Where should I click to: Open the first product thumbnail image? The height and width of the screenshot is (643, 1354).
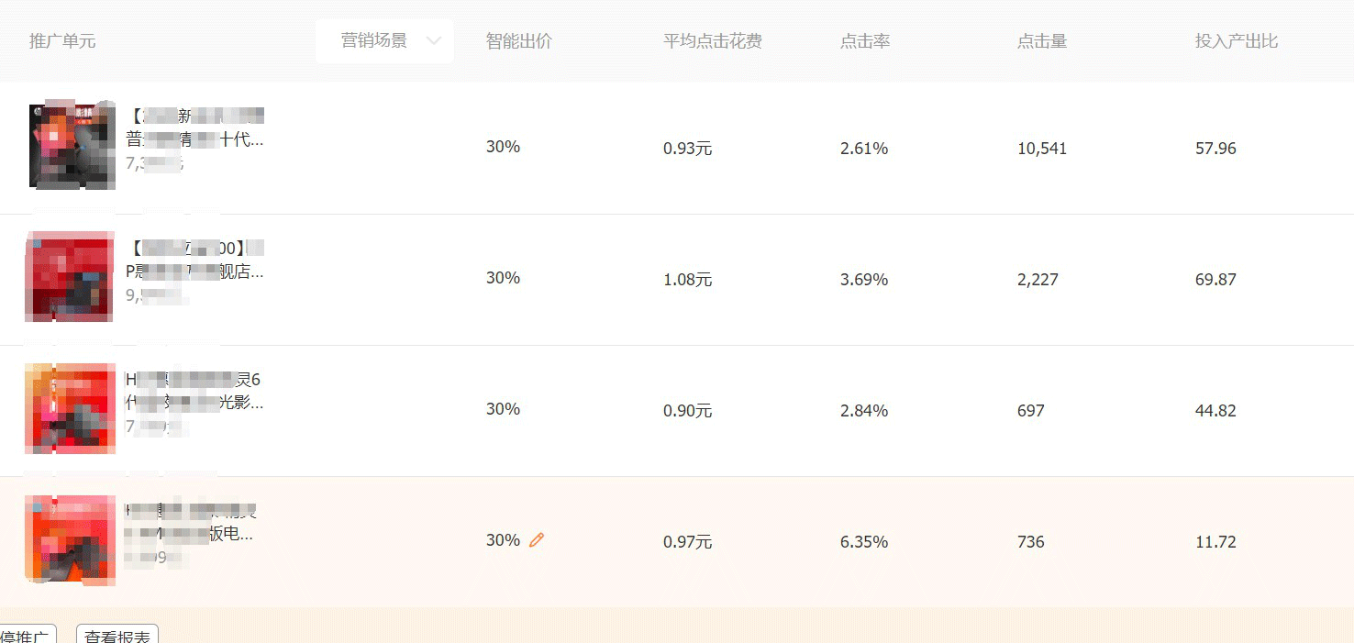72,147
